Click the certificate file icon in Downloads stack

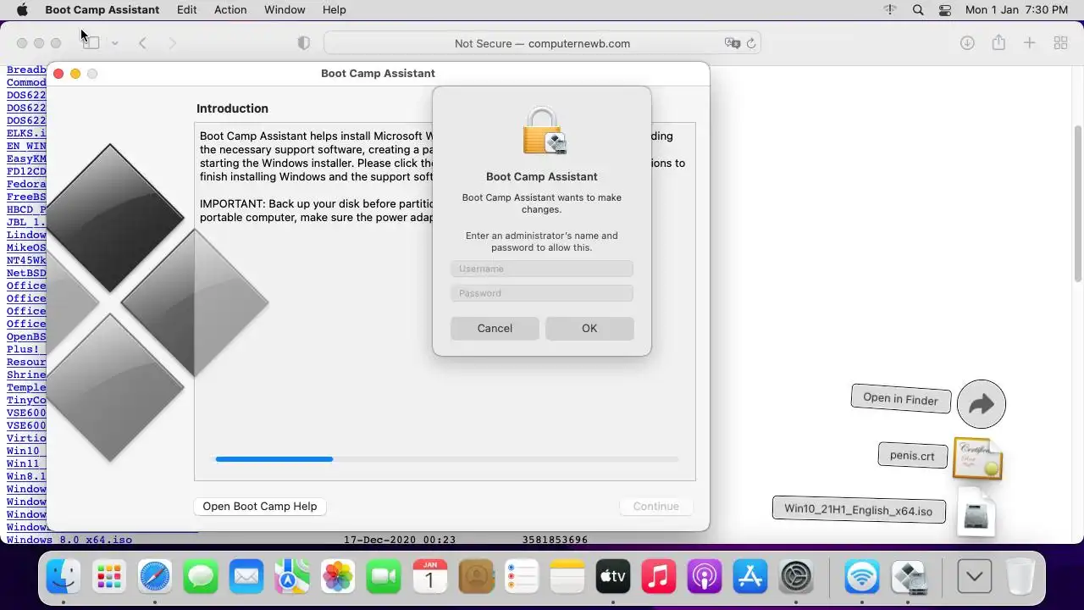click(977, 457)
